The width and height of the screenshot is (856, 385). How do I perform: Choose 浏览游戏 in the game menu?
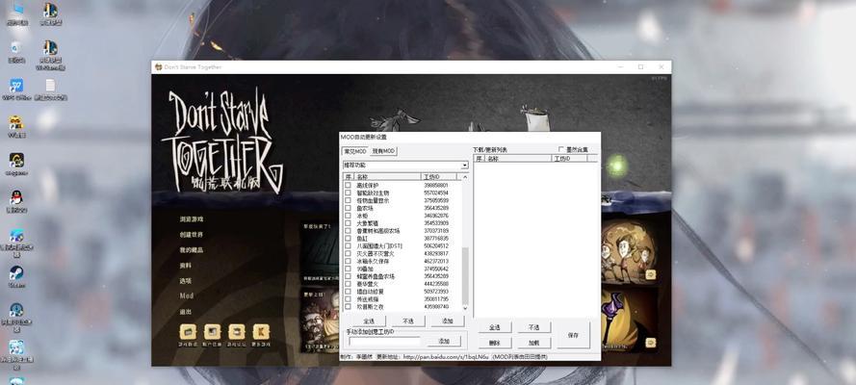click(192, 219)
